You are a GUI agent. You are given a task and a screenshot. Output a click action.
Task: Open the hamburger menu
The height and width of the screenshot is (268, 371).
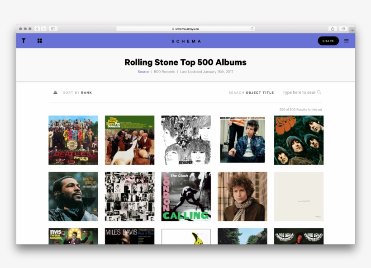(347, 41)
